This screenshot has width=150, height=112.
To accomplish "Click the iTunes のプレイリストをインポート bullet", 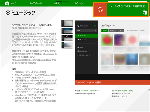I will pyautogui.click(x=29, y=78).
